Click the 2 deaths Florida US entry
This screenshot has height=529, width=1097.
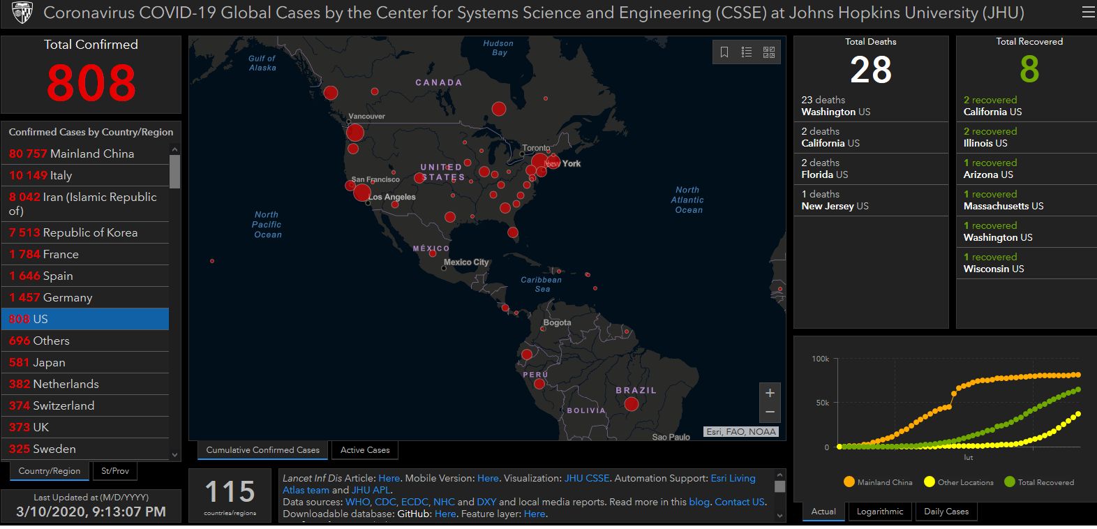point(871,169)
